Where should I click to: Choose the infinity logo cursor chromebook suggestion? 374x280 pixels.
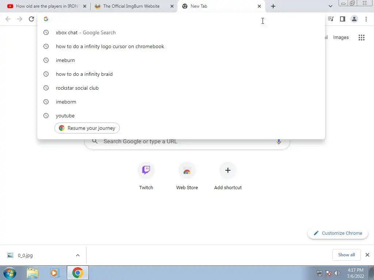pos(181,46)
